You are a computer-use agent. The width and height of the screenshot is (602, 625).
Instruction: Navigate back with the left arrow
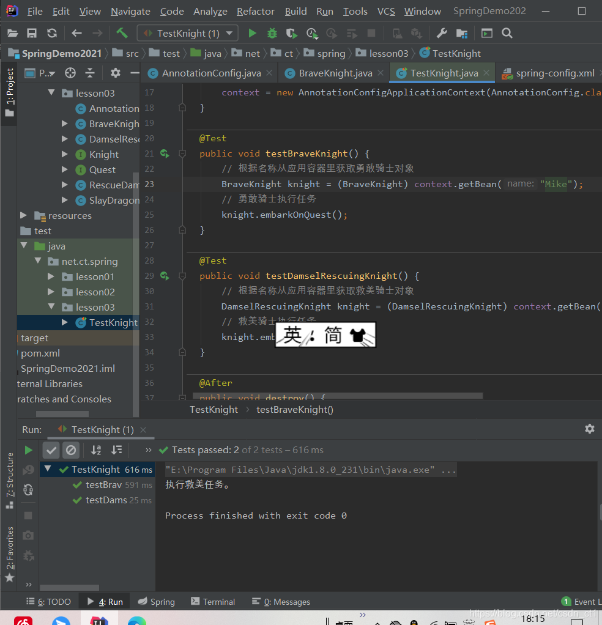coord(76,33)
